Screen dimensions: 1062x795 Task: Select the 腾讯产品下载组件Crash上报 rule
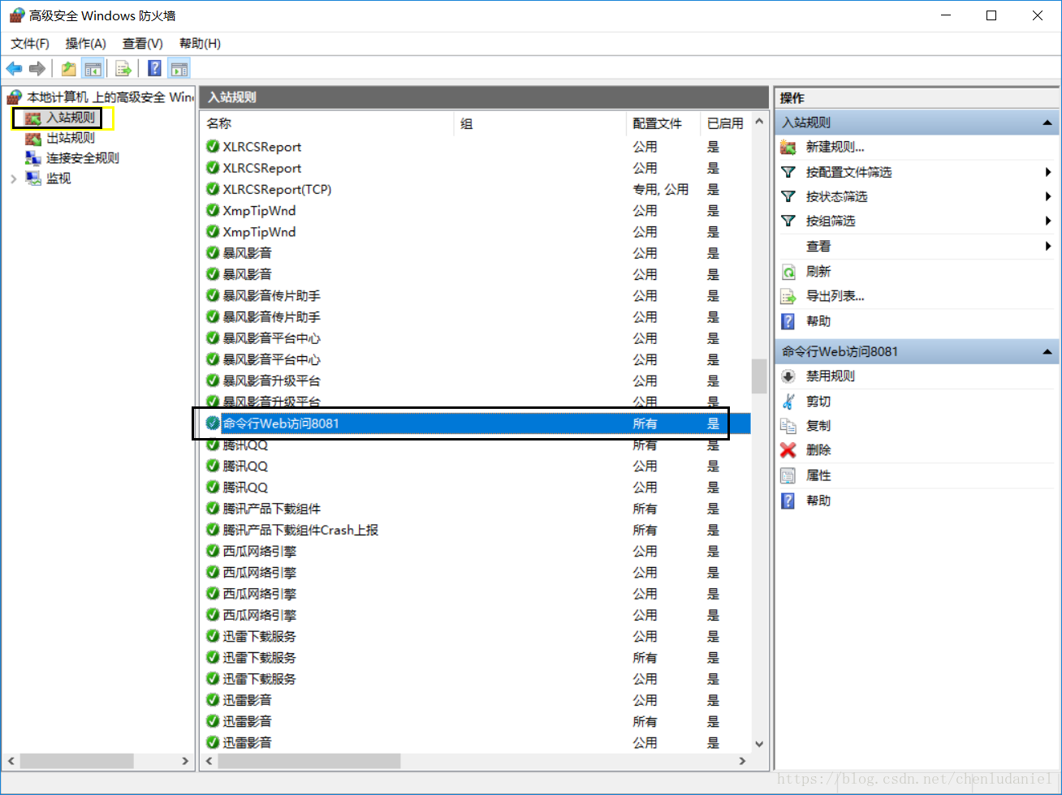click(300, 530)
